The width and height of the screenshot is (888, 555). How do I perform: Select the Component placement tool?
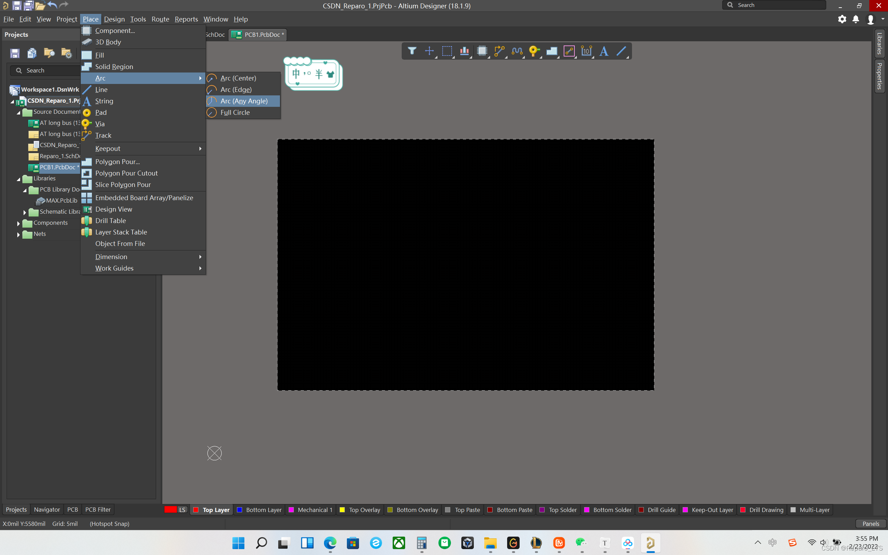coord(115,30)
